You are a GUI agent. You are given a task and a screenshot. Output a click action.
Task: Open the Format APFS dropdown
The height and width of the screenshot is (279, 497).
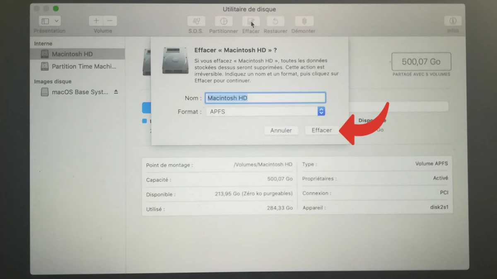pyautogui.click(x=266, y=112)
